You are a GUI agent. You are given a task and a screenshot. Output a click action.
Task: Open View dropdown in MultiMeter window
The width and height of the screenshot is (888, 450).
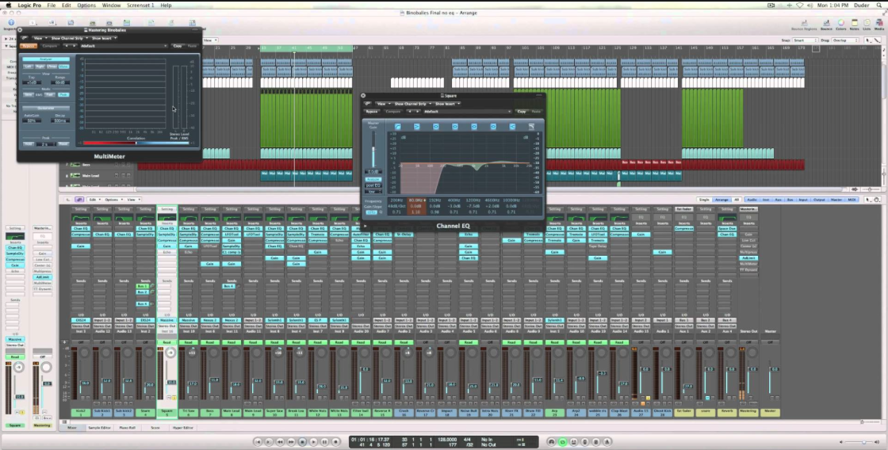pos(38,39)
